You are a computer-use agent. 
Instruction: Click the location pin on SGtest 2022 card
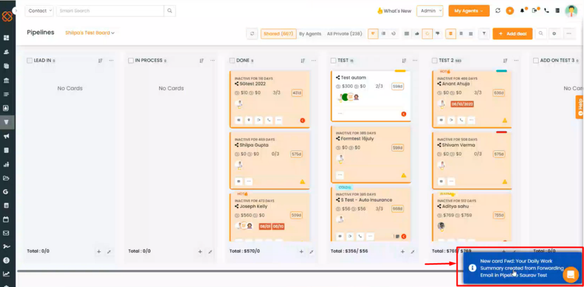(249, 120)
